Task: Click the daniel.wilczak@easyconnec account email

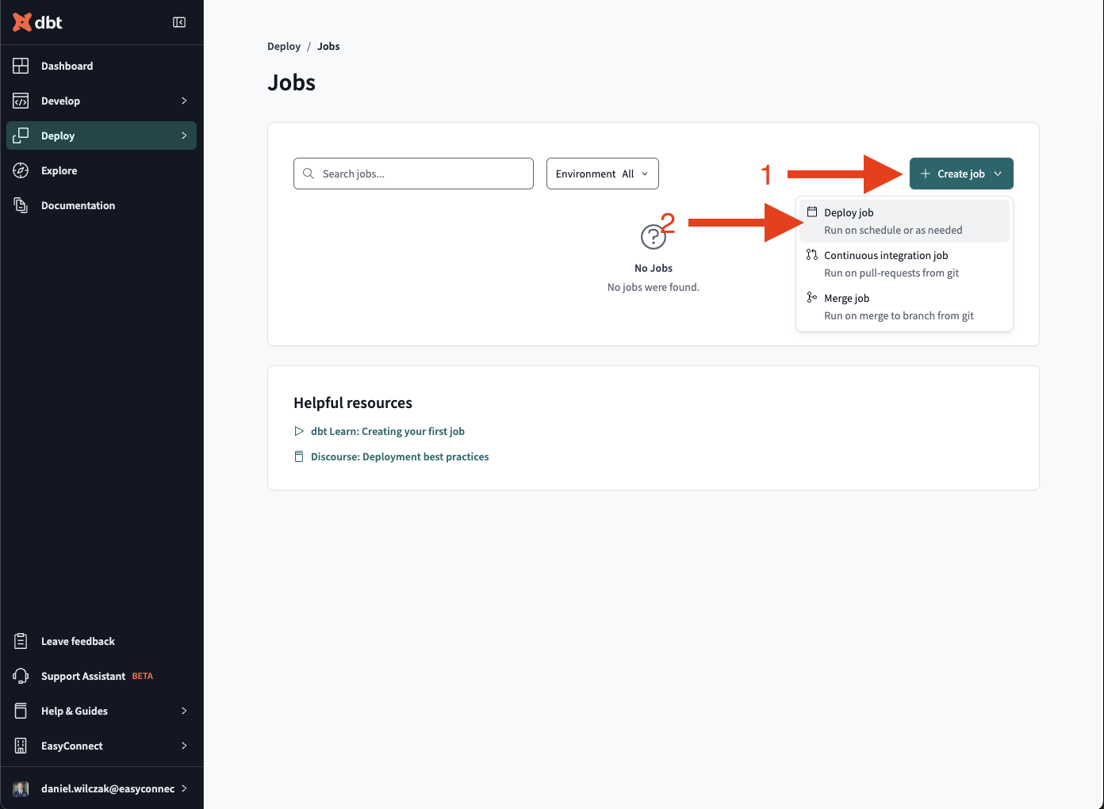Action: [108, 788]
